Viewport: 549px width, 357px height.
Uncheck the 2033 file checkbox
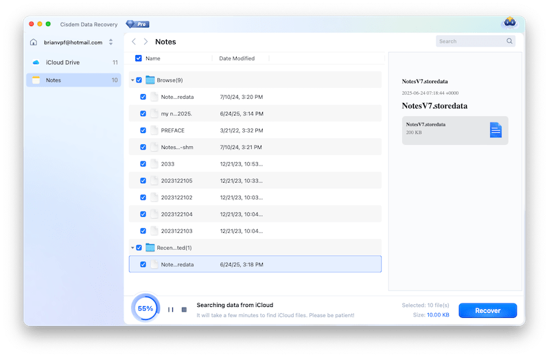pos(143,164)
